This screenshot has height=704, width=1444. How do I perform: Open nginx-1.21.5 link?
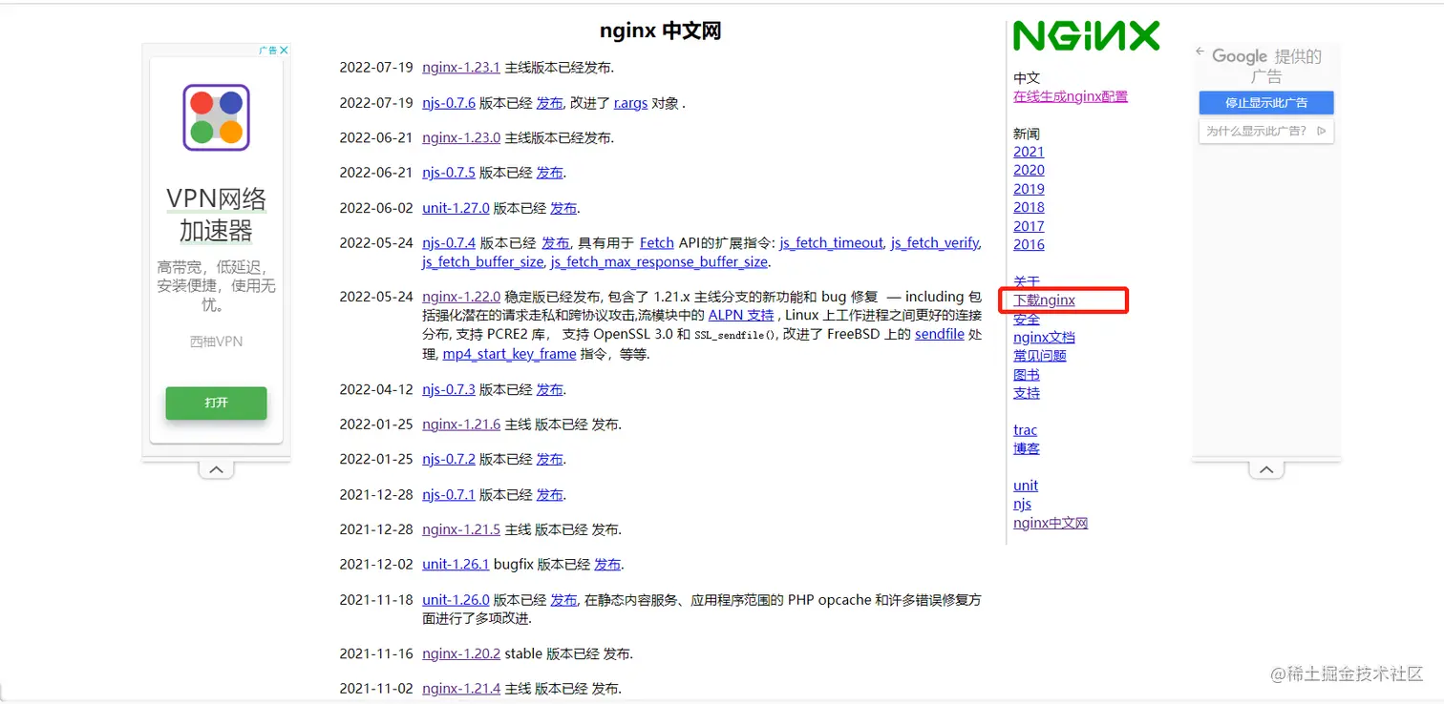click(x=461, y=529)
